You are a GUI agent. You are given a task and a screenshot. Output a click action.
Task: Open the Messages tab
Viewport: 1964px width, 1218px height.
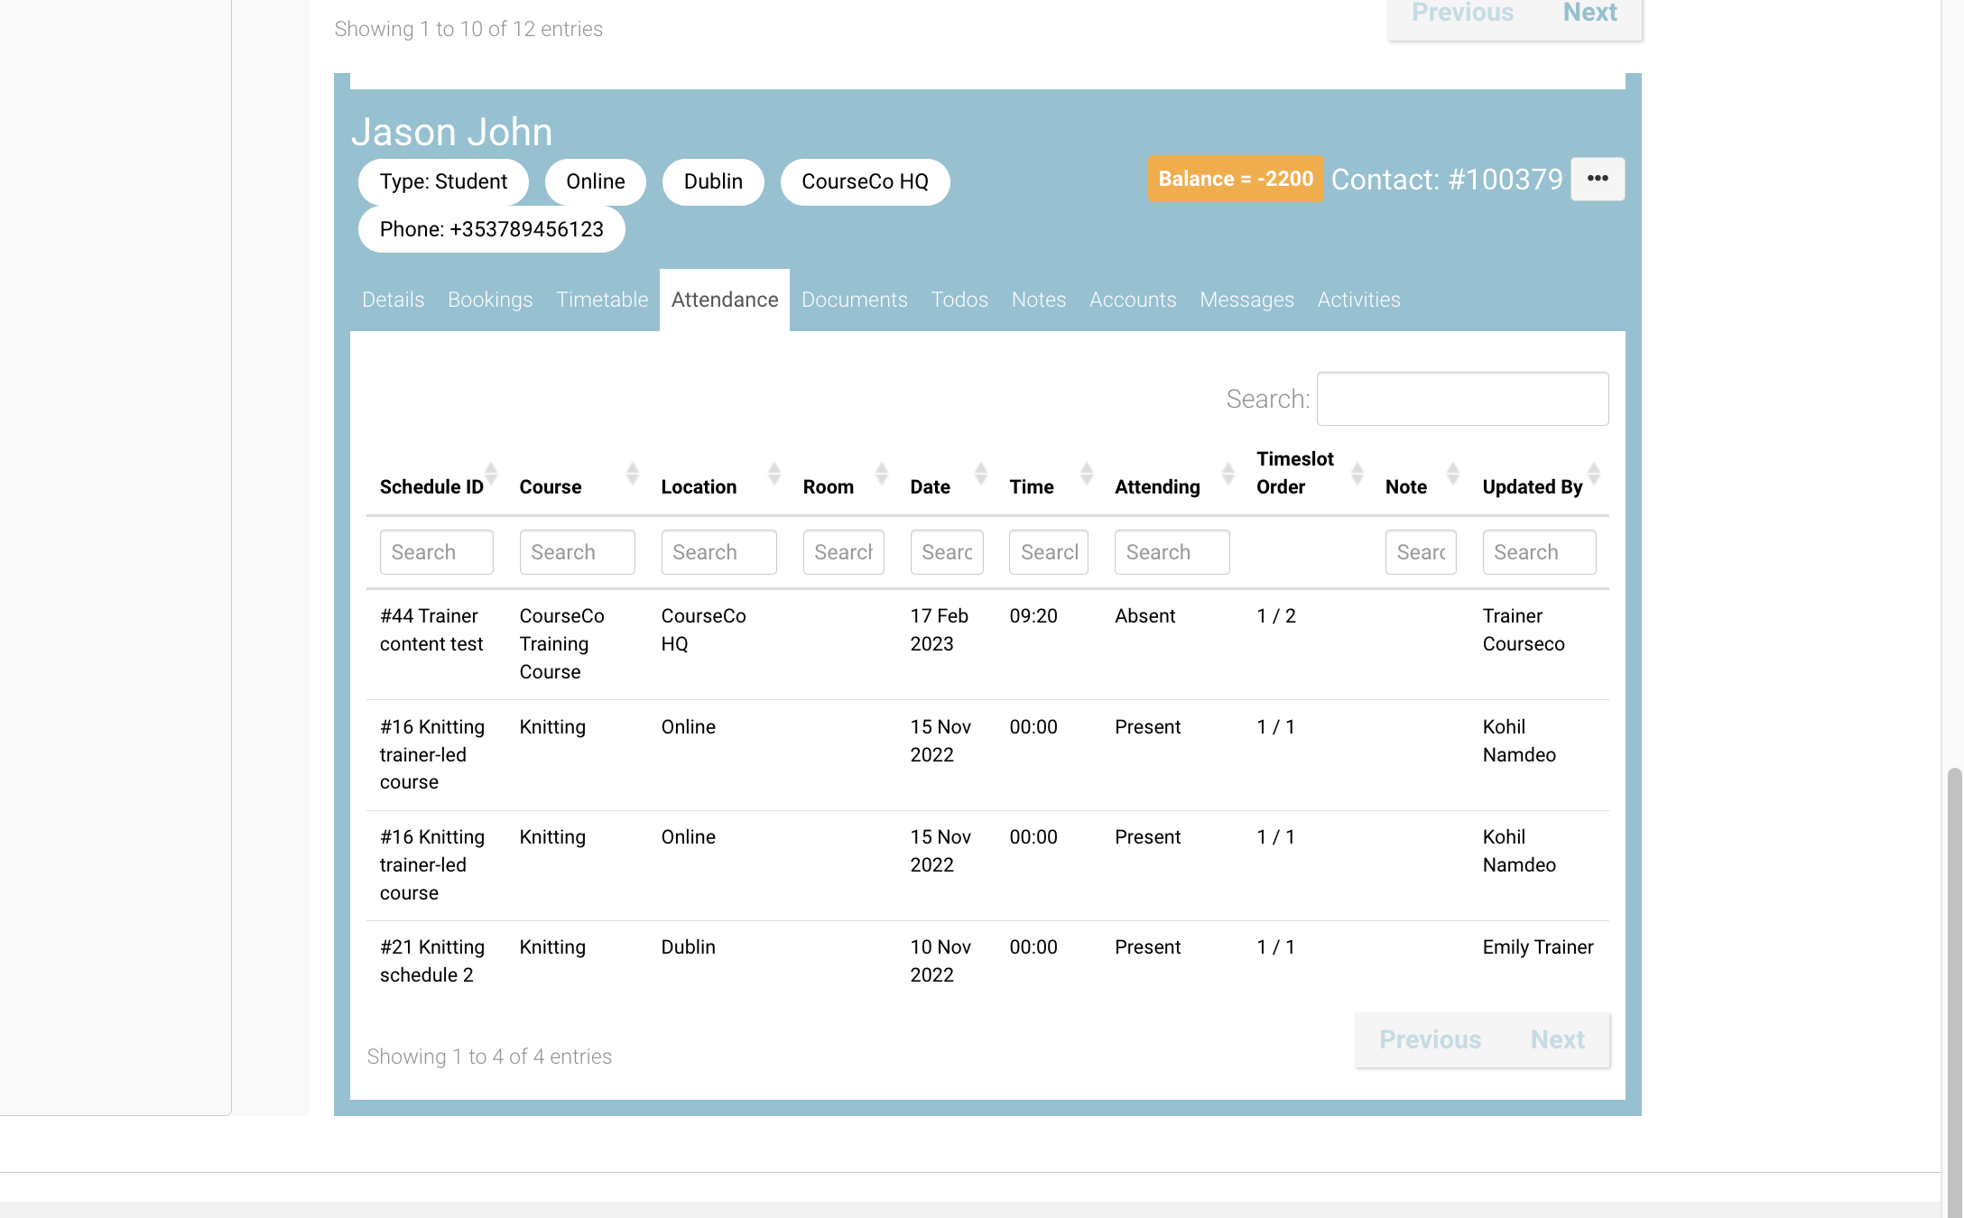pyautogui.click(x=1246, y=300)
